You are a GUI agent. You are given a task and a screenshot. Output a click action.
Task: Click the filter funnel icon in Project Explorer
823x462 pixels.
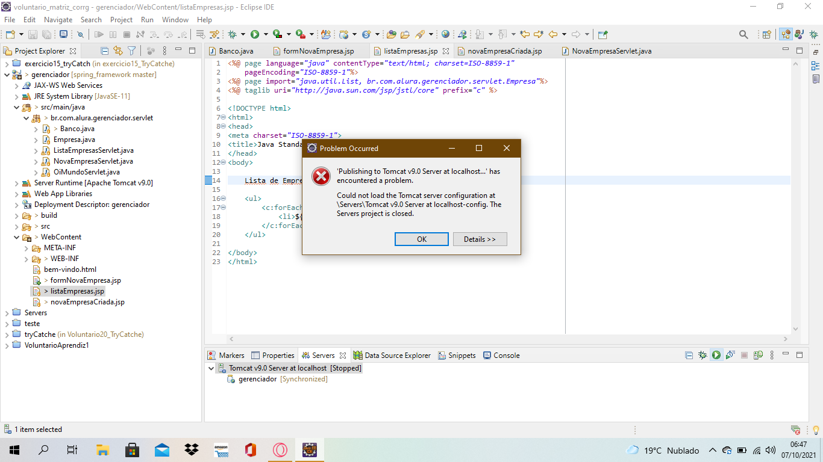point(132,51)
